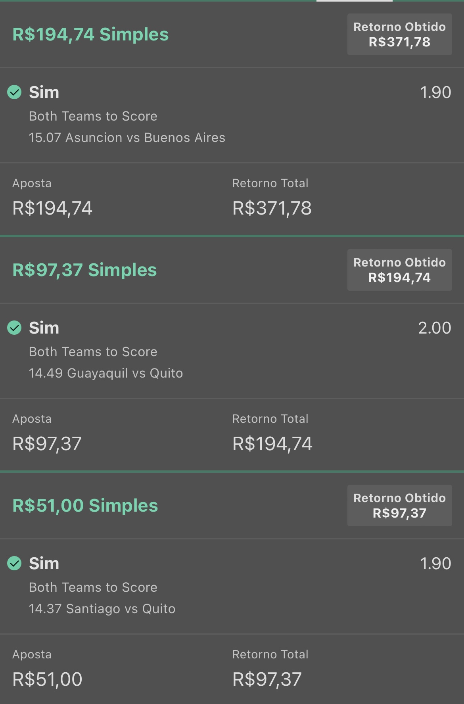Image resolution: width=464 pixels, height=704 pixels.
Task: Expand the R$51,00 Simples bet header
Action: pyautogui.click(x=85, y=506)
